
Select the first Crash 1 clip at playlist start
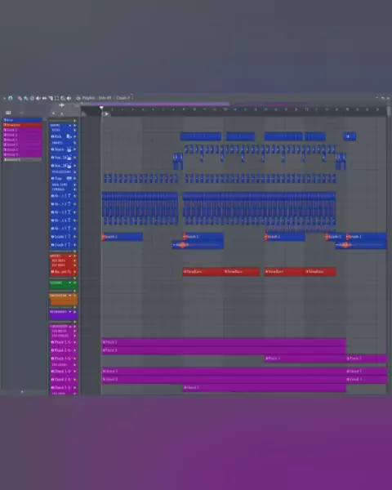(122, 237)
